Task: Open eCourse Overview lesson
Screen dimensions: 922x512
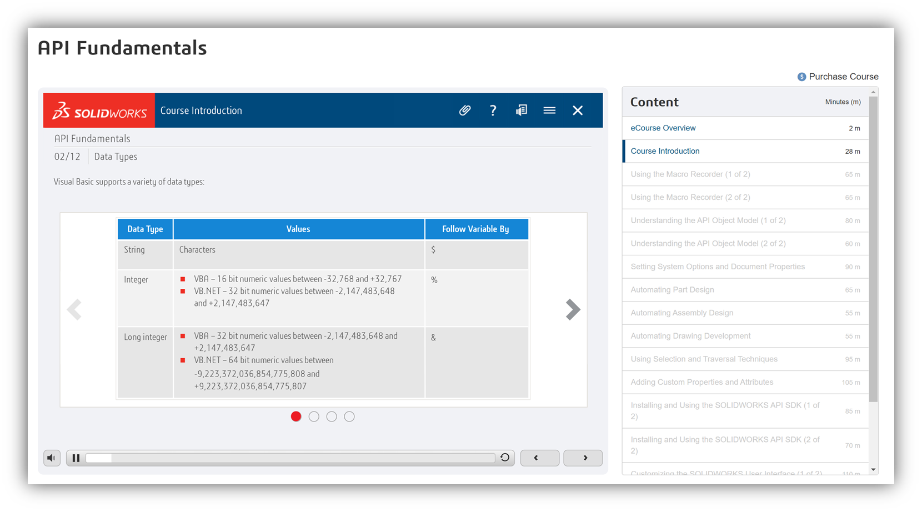Action: click(746, 128)
